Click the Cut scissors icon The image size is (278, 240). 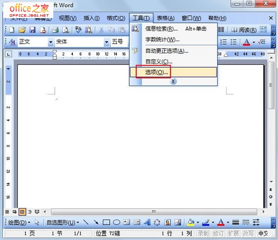(x=101, y=30)
